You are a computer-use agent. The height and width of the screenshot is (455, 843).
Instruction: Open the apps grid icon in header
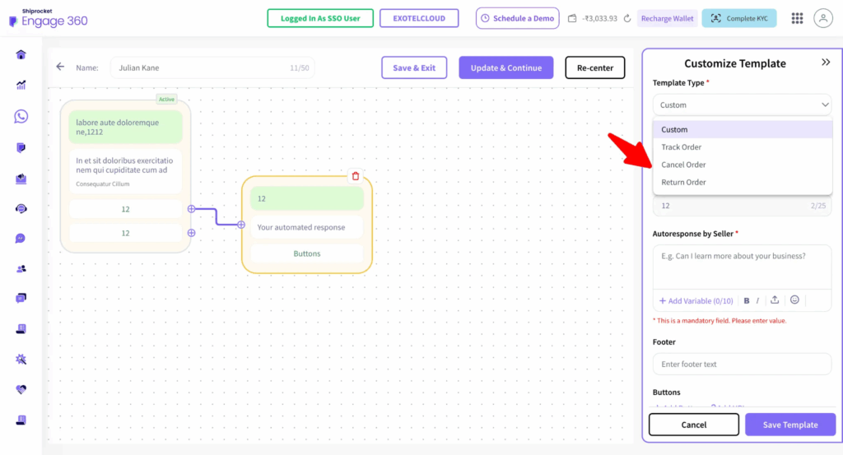pyautogui.click(x=797, y=18)
